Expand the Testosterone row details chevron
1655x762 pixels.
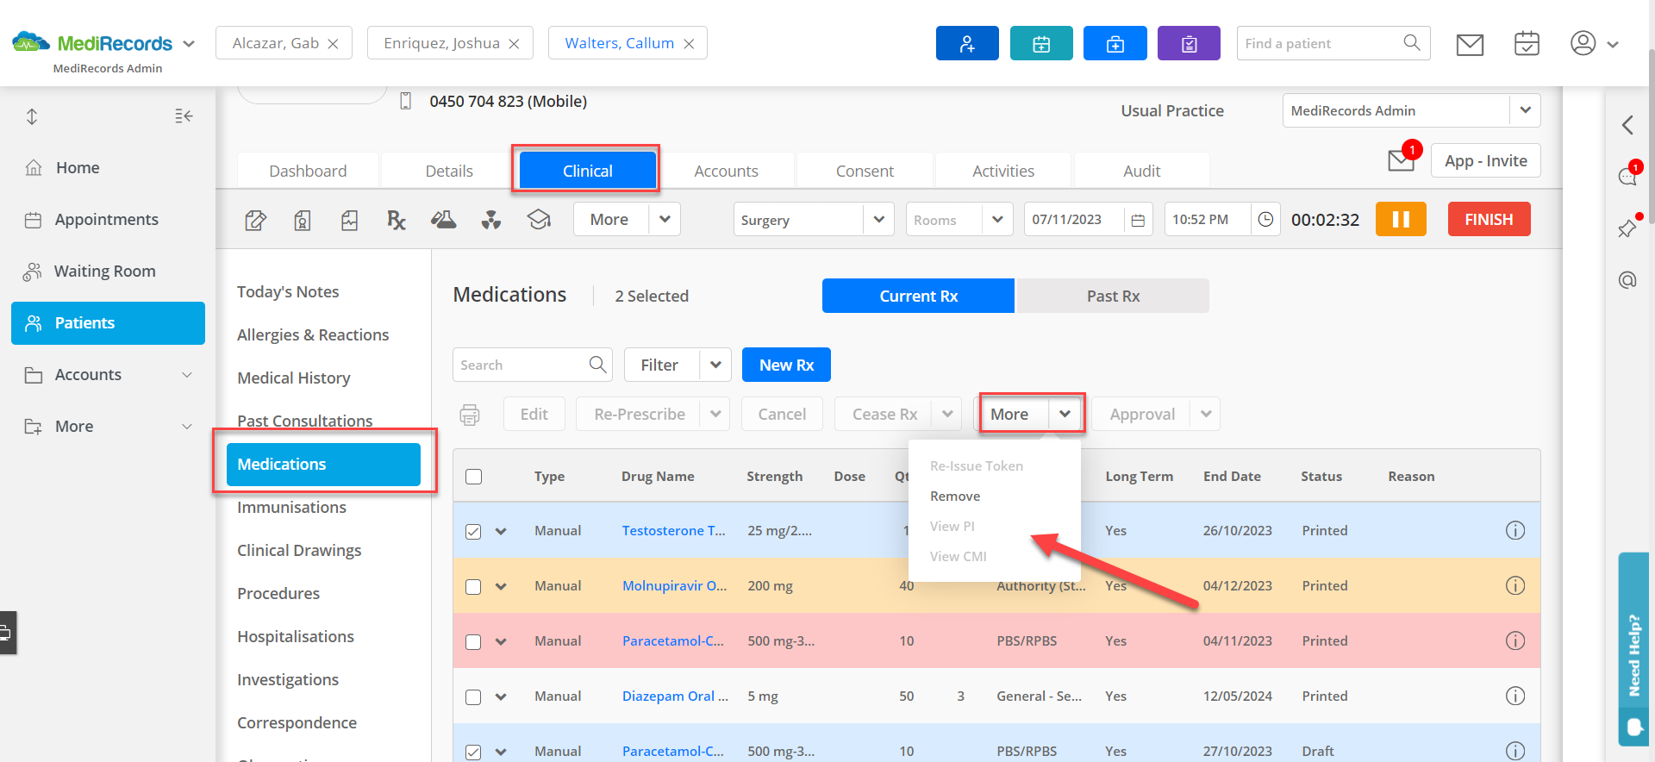501,531
